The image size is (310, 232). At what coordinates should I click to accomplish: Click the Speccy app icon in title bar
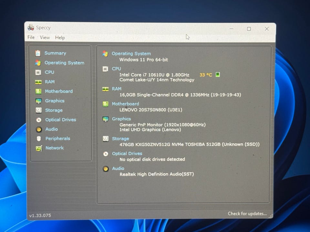pyautogui.click(x=31, y=27)
